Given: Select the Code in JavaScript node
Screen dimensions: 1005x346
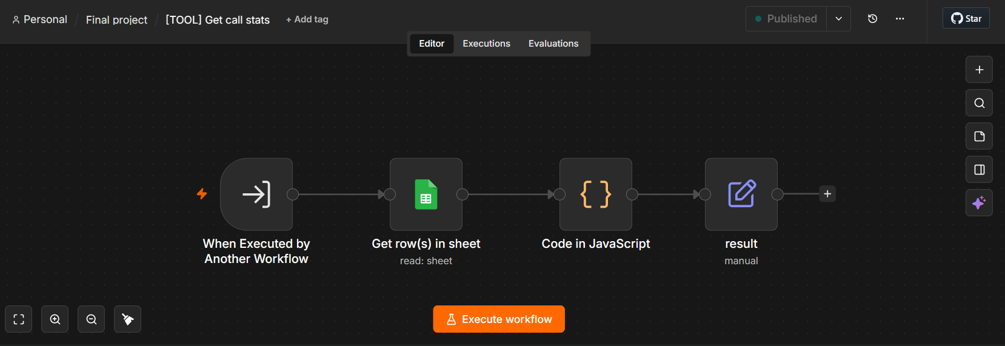Looking at the screenshot, I should [x=596, y=195].
